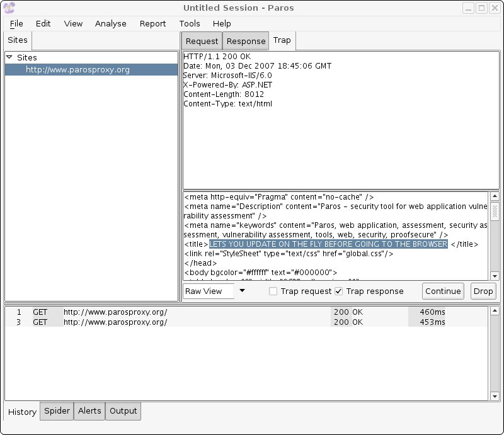Select history row 3 GET 453ms
Viewport: 504px width, 435px height.
pyautogui.click(x=246, y=322)
